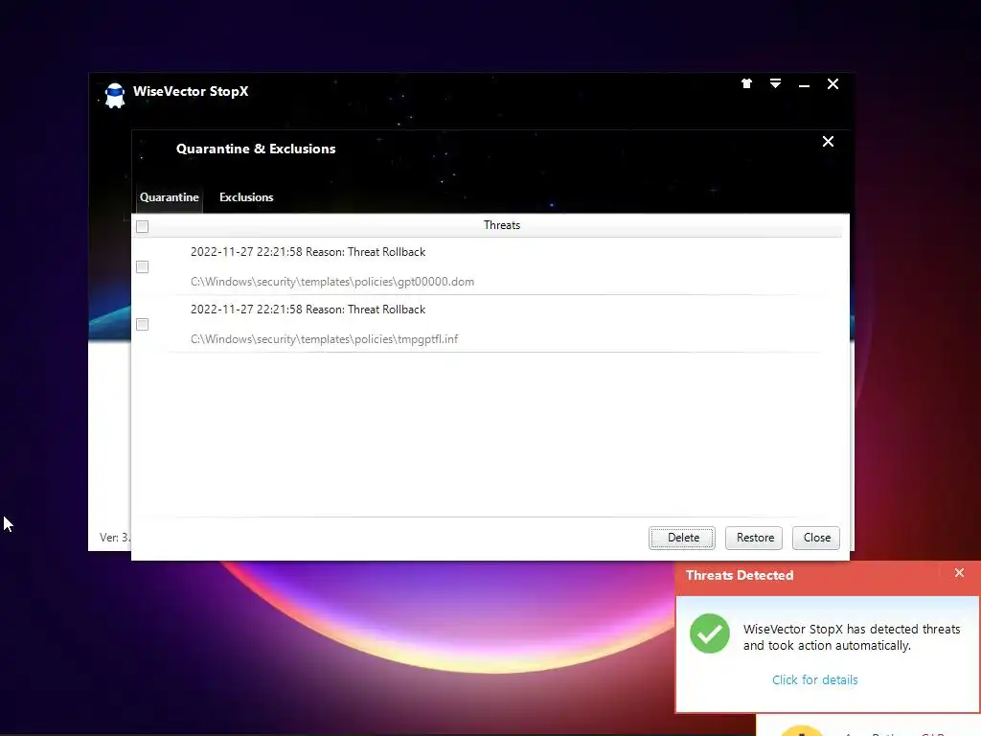
Task: Select the gpt00000.dom file path text
Action: coord(332,282)
